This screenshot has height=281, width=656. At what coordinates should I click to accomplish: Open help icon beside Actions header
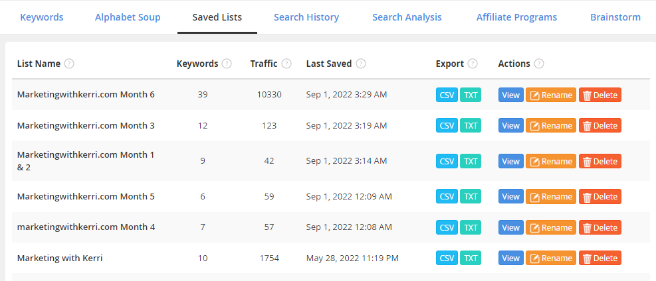click(x=539, y=64)
